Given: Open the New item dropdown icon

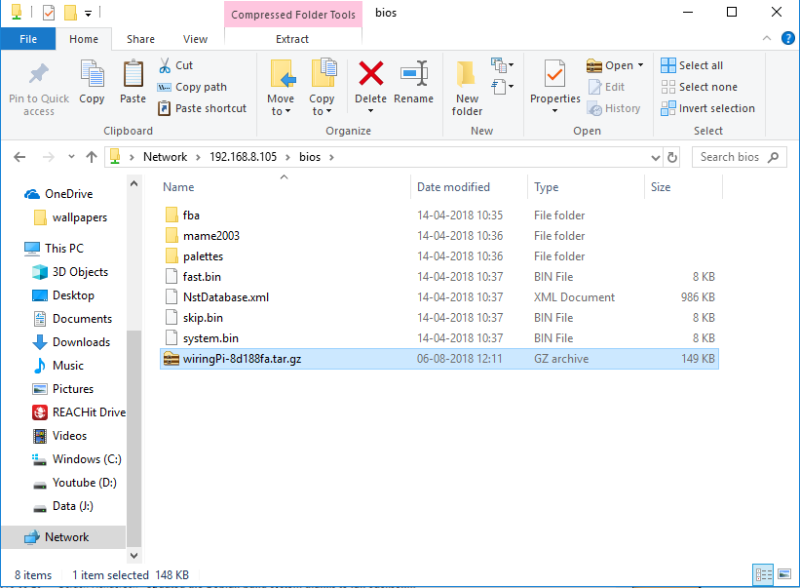Looking at the screenshot, I should (502, 65).
